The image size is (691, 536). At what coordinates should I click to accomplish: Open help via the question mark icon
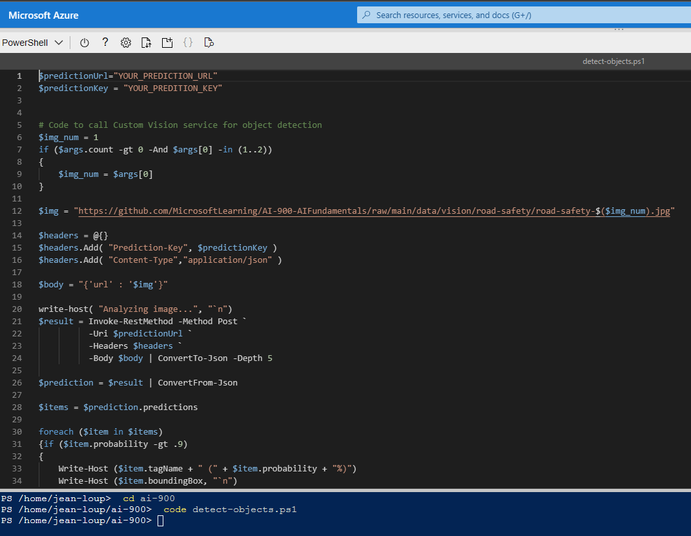coord(105,43)
